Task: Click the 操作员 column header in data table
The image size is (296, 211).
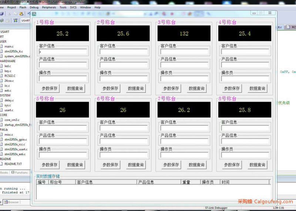Action: [x=210, y=182]
